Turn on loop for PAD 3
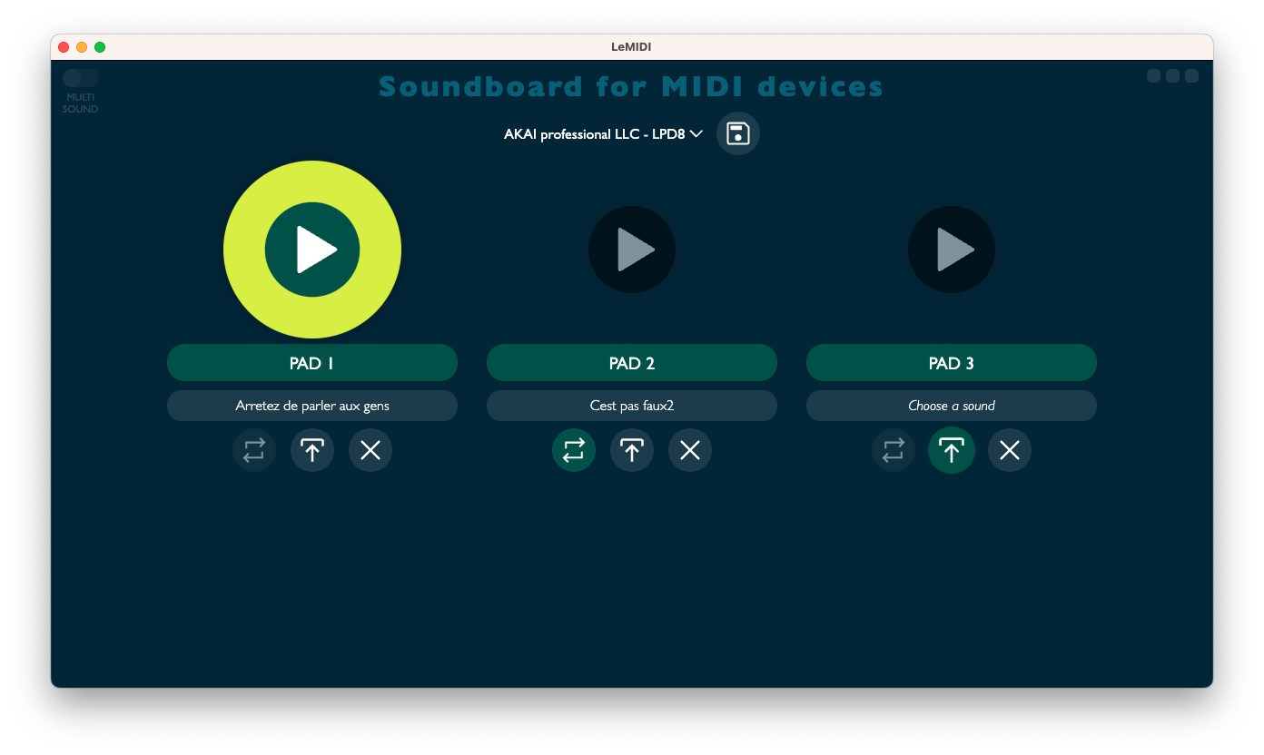1264x755 pixels. point(894,450)
